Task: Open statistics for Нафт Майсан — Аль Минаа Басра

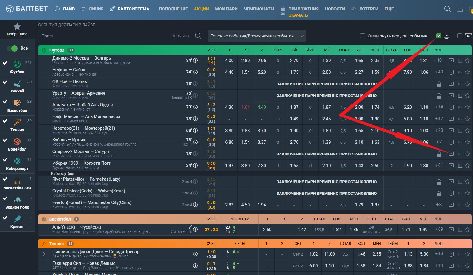Action: coord(460,119)
